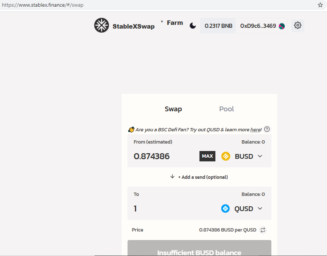Select the Swap tab
This screenshot has width=327, height=256.
tap(173, 109)
